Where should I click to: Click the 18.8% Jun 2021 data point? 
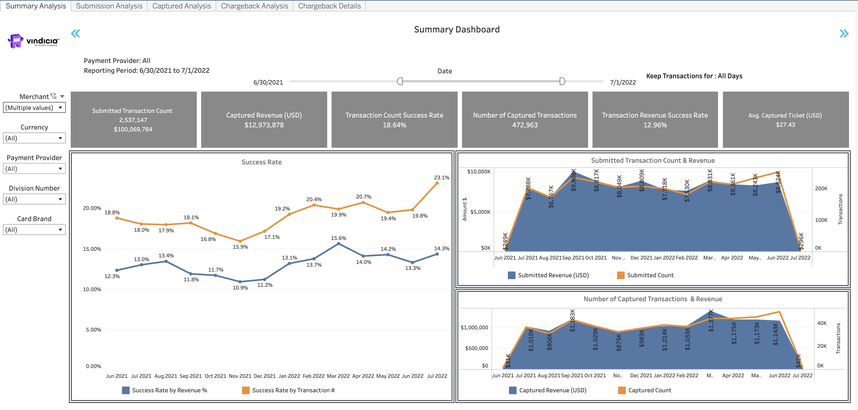[x=117, y=218]
